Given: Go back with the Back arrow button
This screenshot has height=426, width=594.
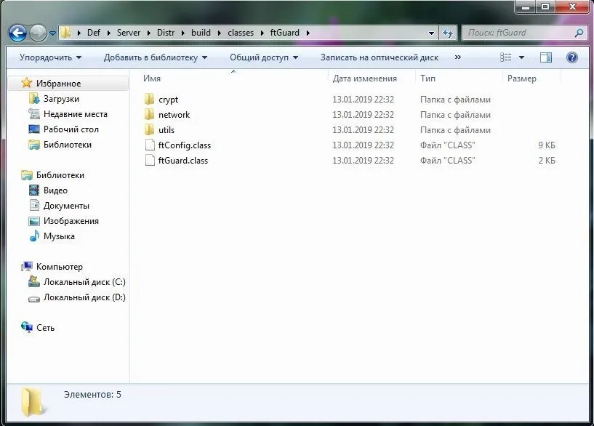Looking at the screenshot, I should coord(17,33).
